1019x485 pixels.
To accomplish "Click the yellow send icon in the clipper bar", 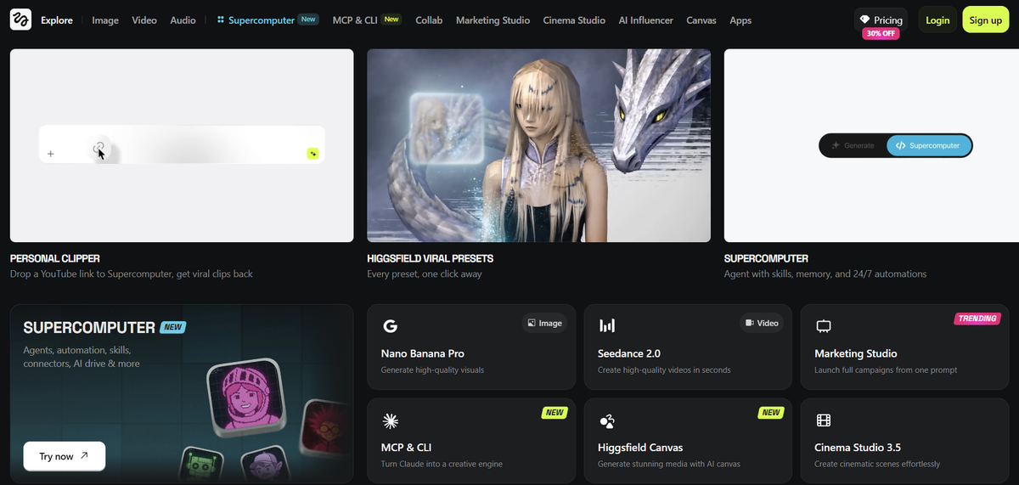I will click(312, 154).
